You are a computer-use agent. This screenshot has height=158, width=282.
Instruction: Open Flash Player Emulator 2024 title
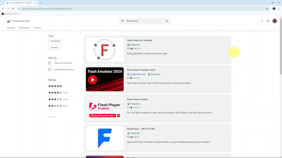(x=141, y=70)
